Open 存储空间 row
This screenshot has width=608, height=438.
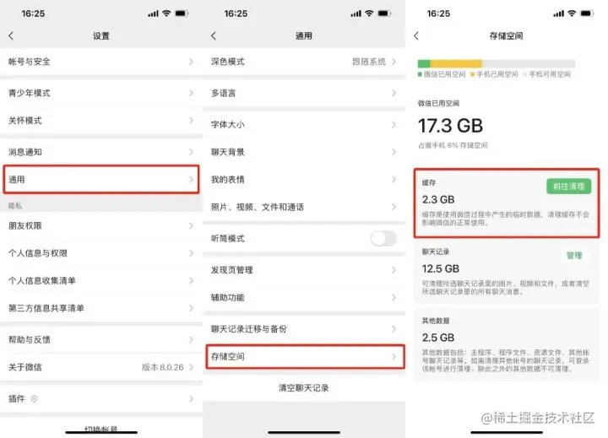tap(305, 356)
